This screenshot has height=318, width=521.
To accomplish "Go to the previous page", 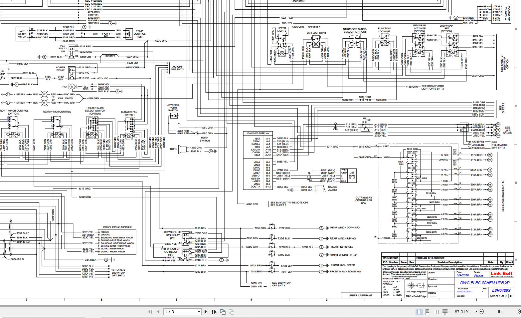I will (159, 312).
